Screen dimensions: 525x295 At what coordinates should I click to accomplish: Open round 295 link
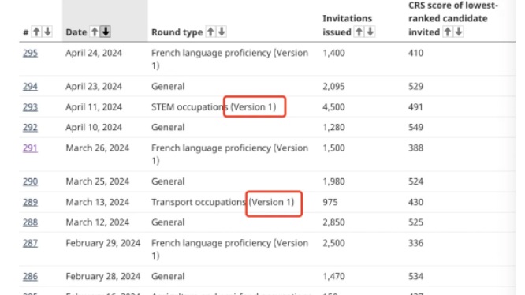pyautogui.click(x=30, y=53)
